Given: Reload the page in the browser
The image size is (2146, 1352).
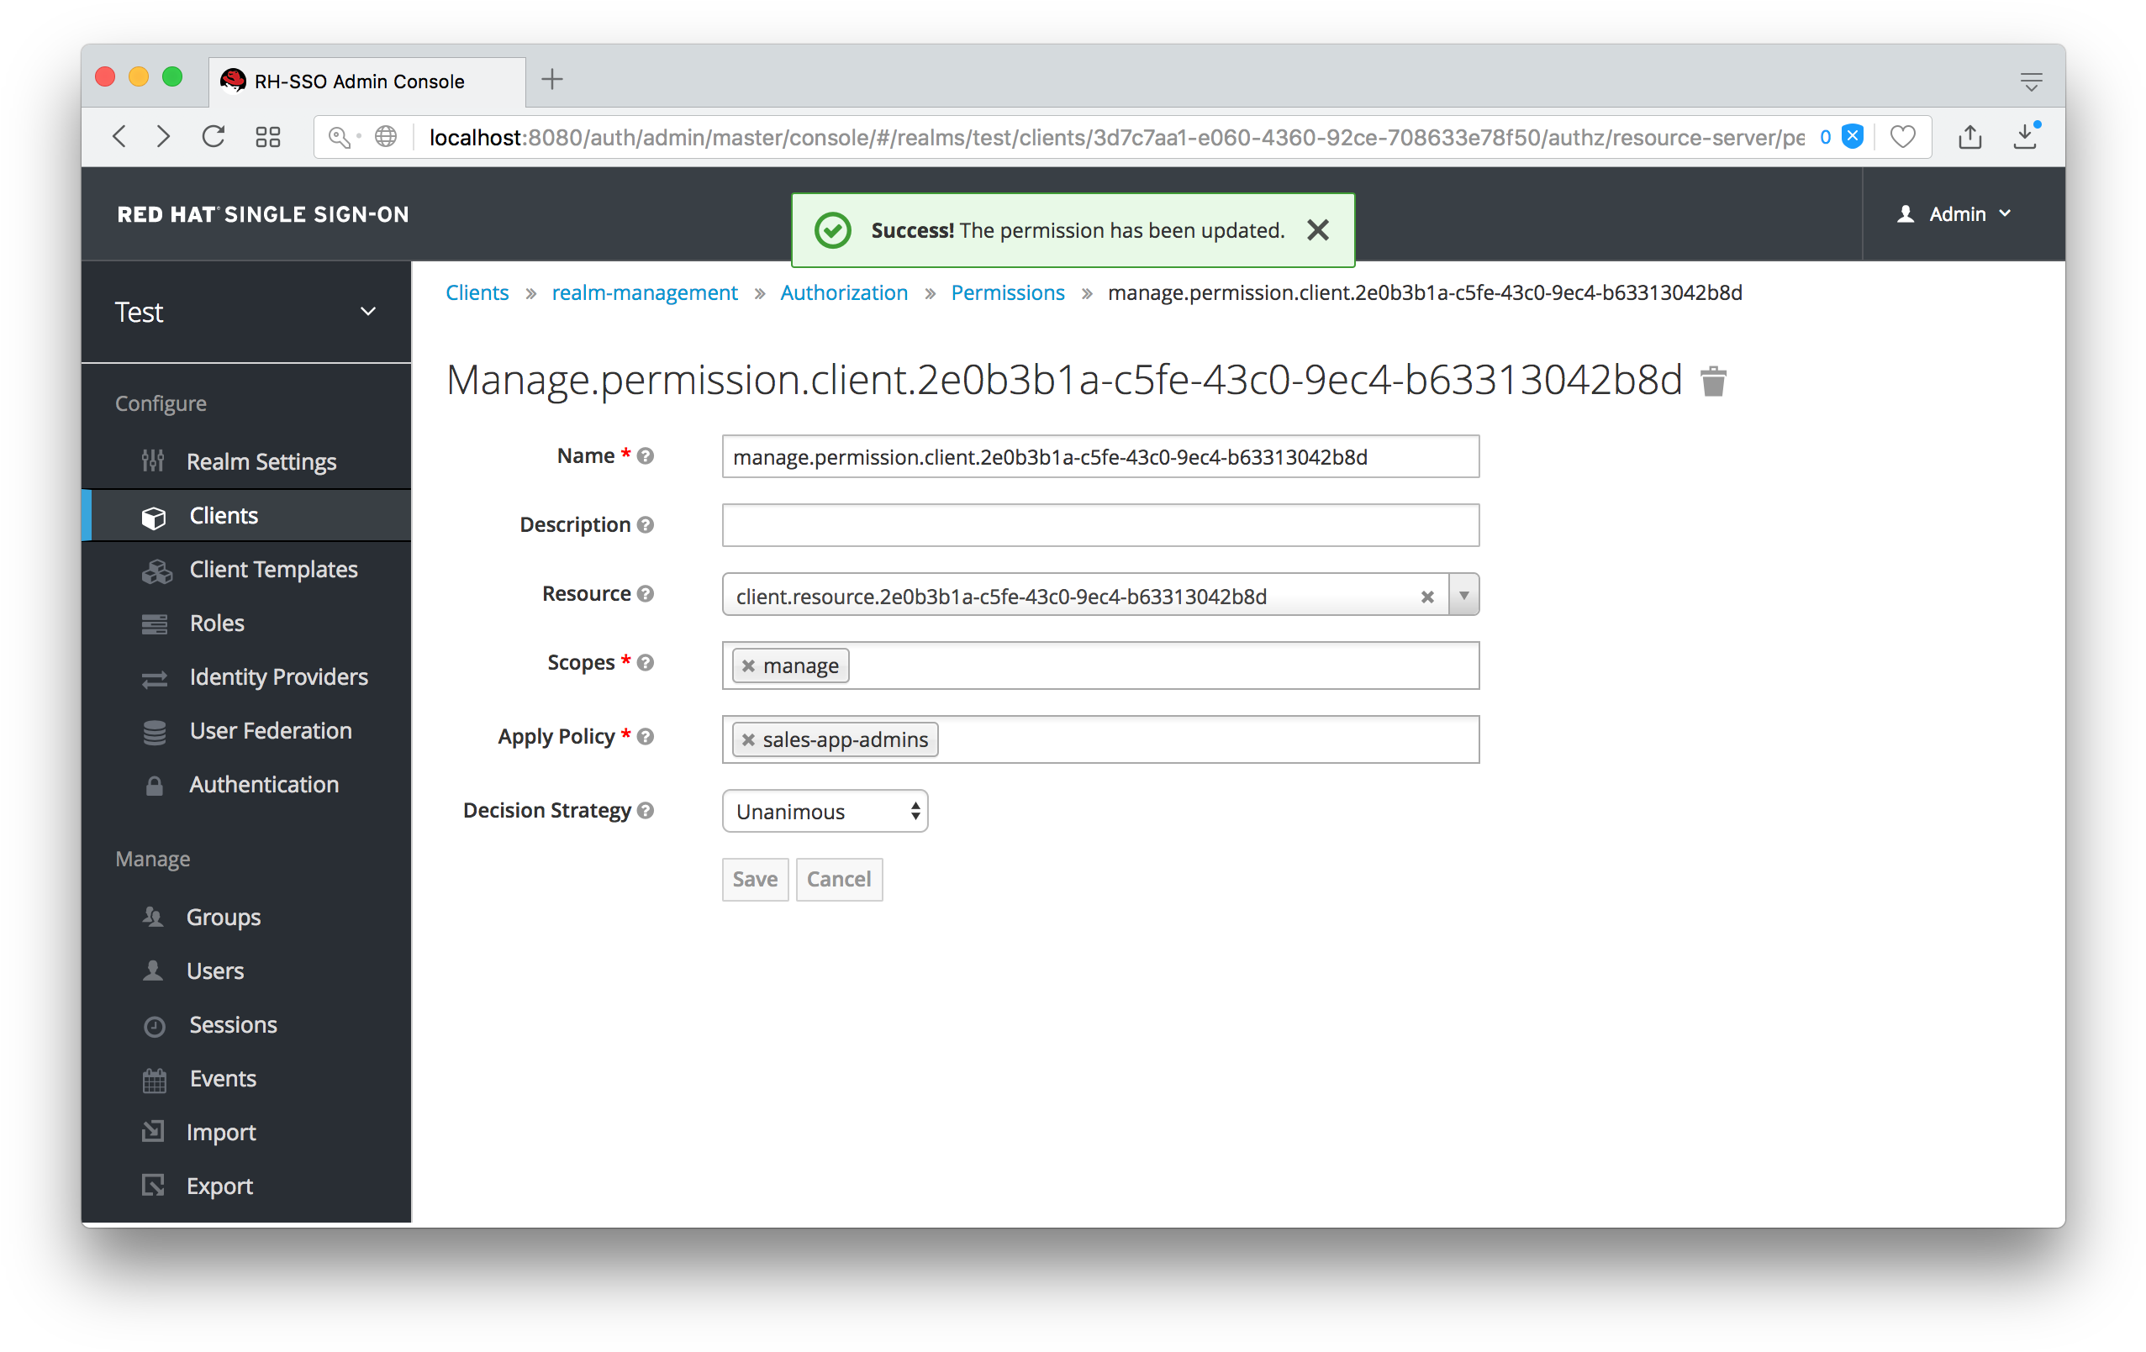Looking at the screenshot, I should (x=213, y=136).
